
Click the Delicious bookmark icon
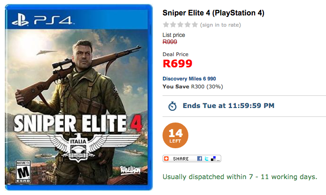coord(213,159)
